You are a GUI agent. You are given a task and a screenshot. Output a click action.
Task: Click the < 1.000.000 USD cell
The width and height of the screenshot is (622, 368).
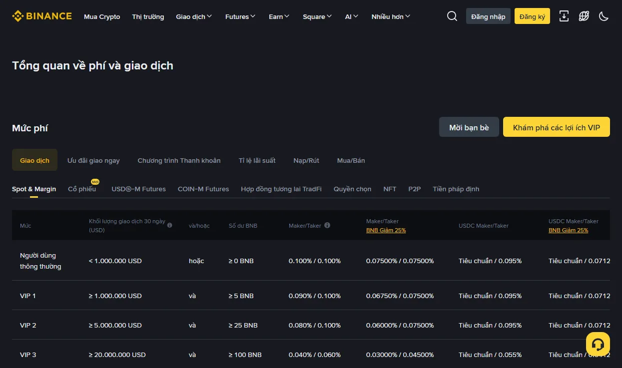tap(115, 261)
